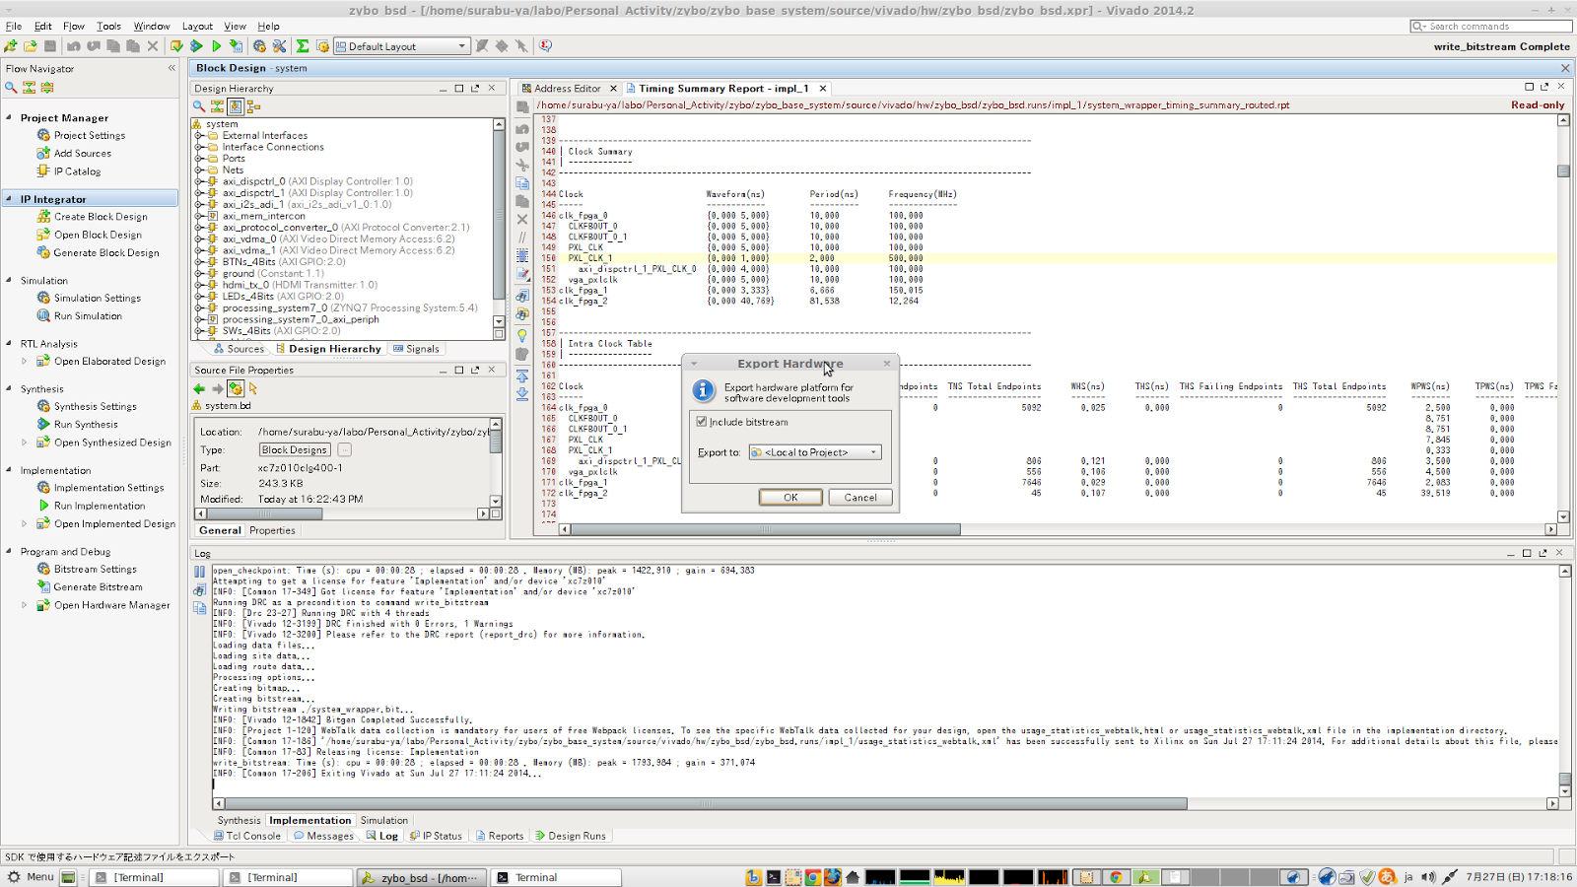Click the Flow Navigator search magnifier icon
The width and height of the screenshot is (1577, 887).
[x=11, y=87]
